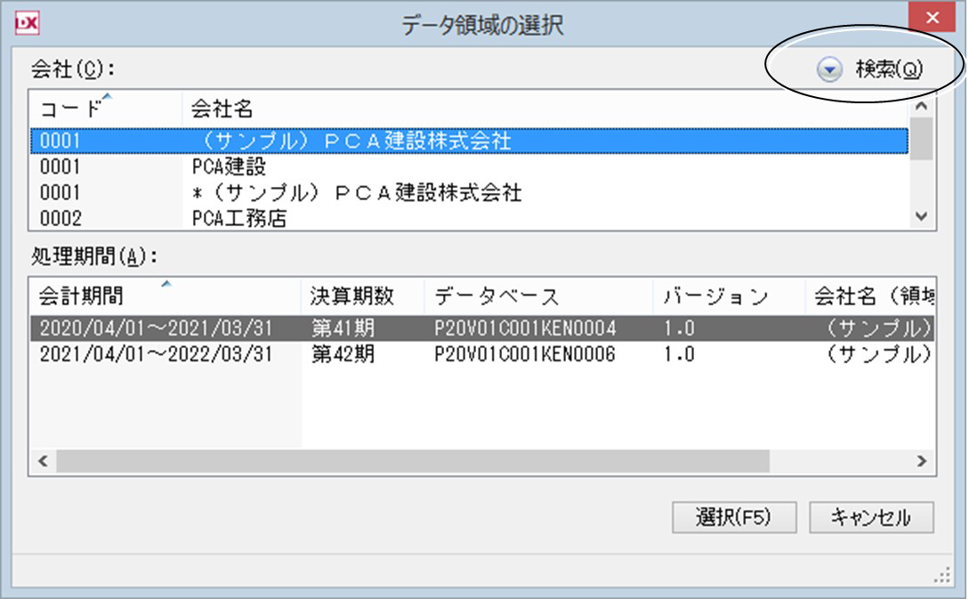The height and width of the screenshot is (599, 969).
Task: Select the highlighted （サンプル）ＰＣＡ建設株式会社 company row
Action: point(470,141)
